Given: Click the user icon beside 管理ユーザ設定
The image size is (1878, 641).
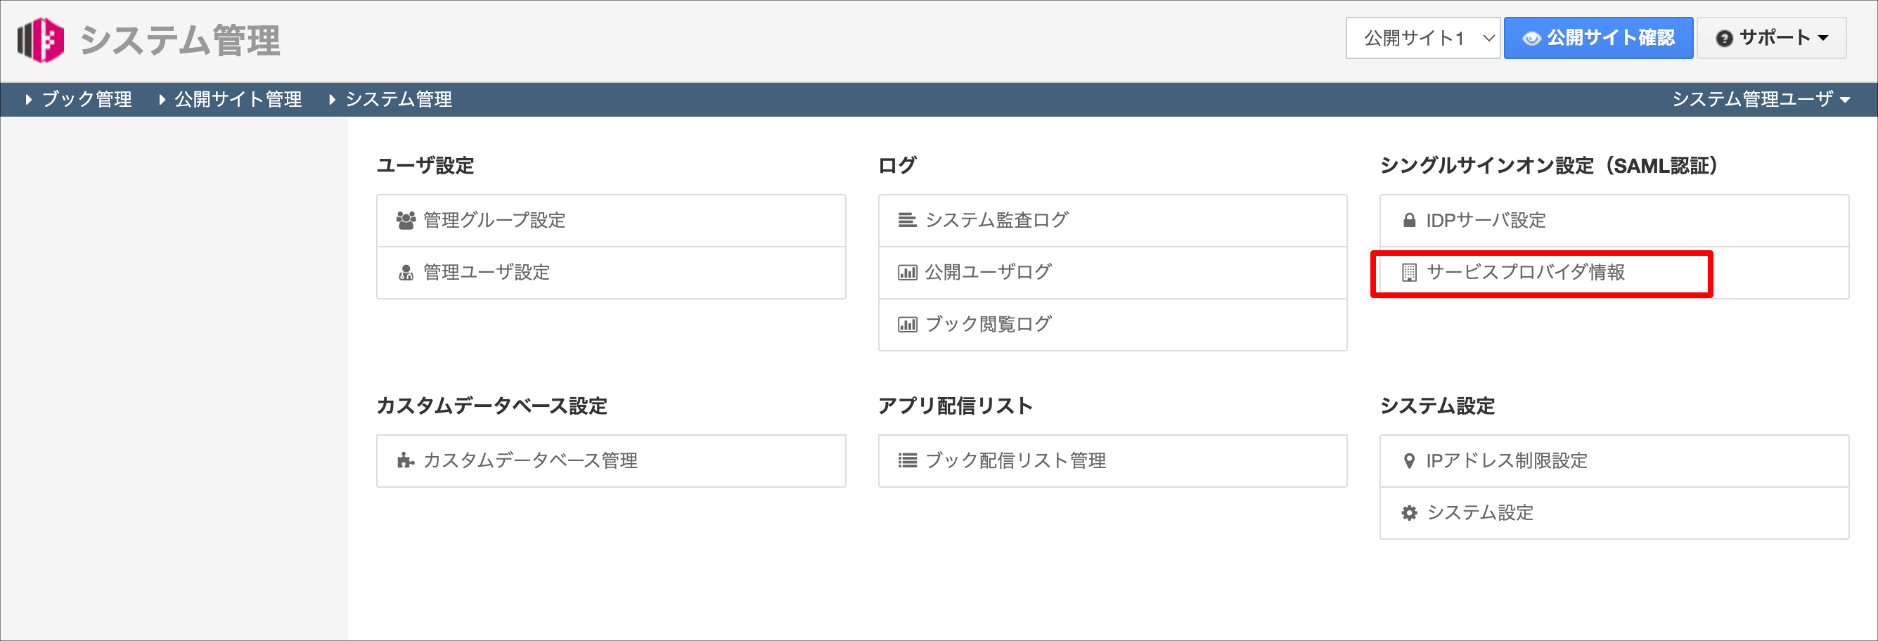Looking at the screenshot, I should pos(406,273).
